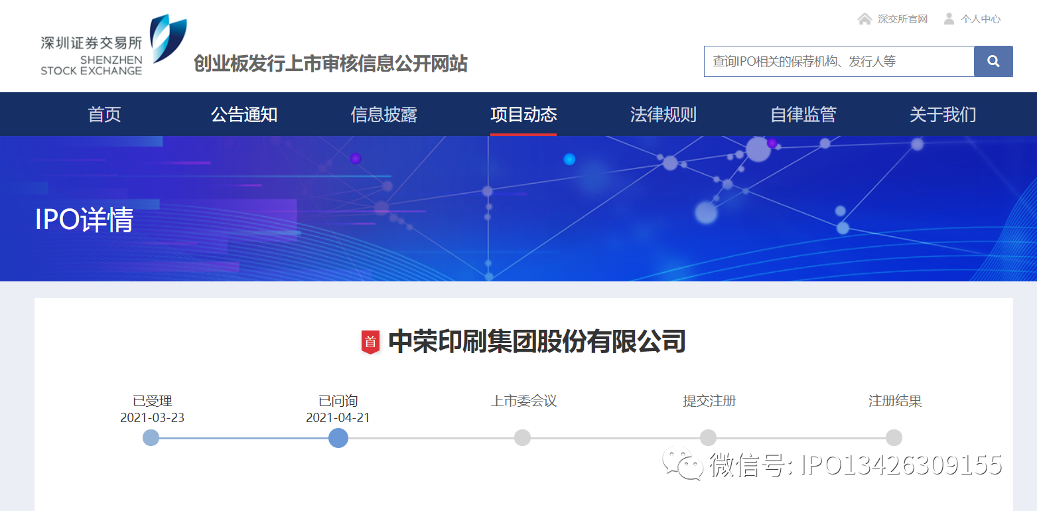Click the 注册结果 timeline dot
This screenshot has width=1037, height=511.
click(x=894, y=438)
